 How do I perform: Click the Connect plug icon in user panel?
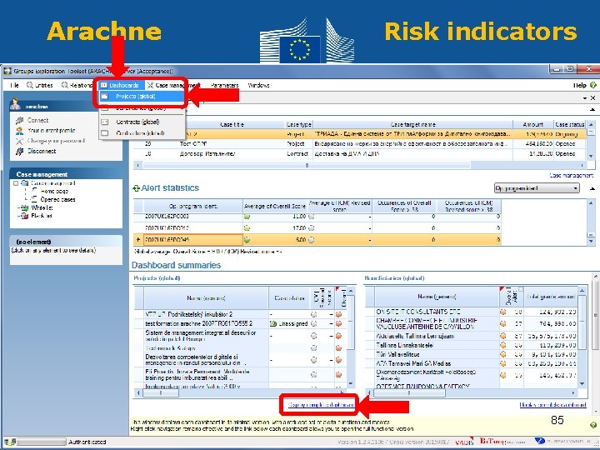pyautogui.click(x=19, y=121)
